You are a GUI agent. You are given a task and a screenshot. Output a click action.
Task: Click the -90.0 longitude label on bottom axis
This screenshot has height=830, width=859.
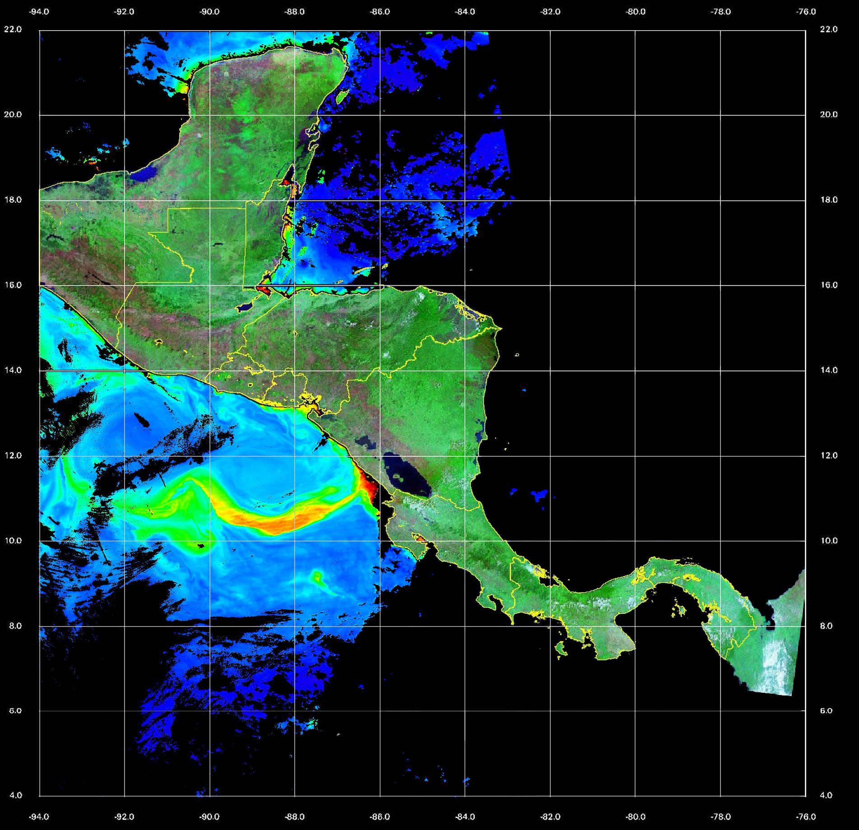click(x=209, y=816)
